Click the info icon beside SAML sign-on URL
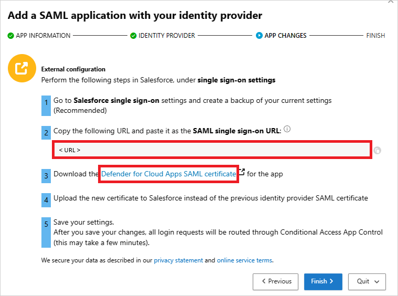398x296 pixels. [x=287, y=129]
